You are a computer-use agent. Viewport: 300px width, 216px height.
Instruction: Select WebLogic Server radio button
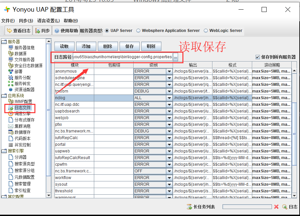(x=206, y=31)
